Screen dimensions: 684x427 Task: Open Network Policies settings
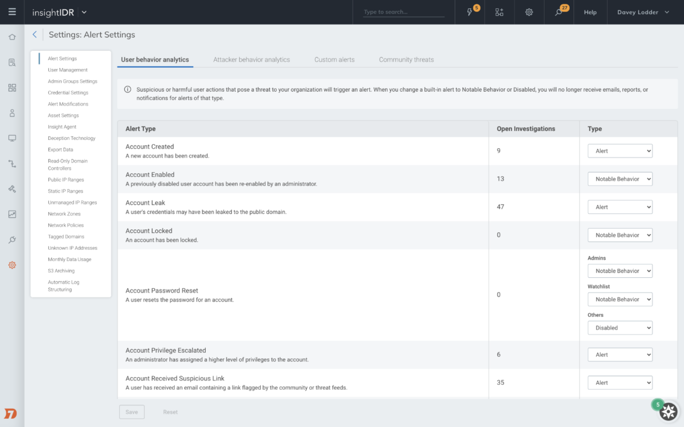pyautogui.click(x=66, y=225)
